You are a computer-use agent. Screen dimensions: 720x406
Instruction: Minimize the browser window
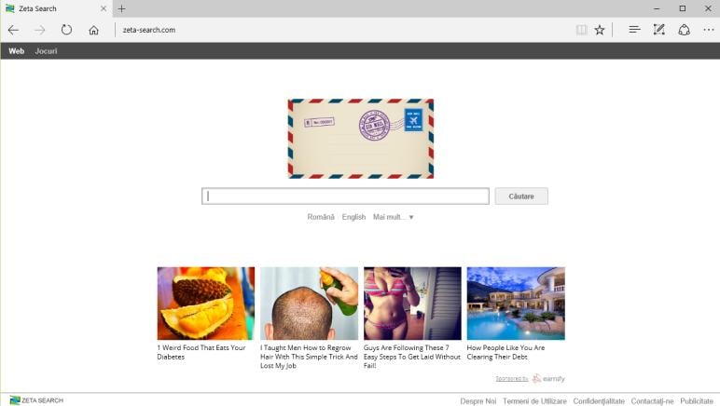click(657, 8)
